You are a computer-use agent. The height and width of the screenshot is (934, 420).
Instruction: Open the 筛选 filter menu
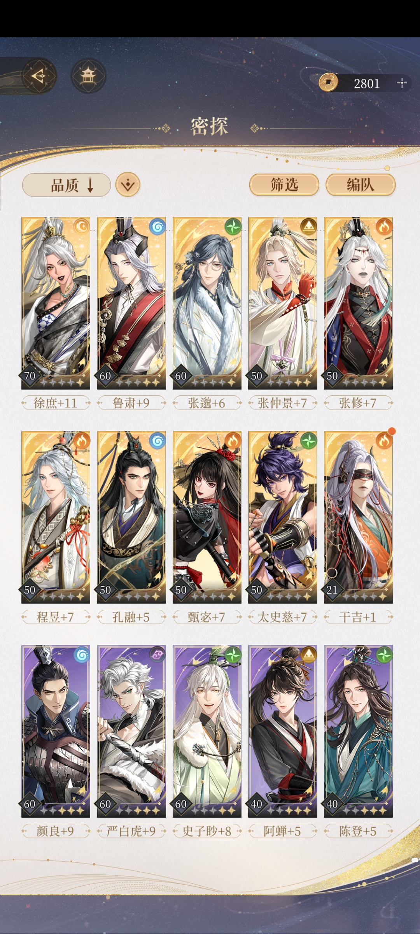tap(284, 184)
